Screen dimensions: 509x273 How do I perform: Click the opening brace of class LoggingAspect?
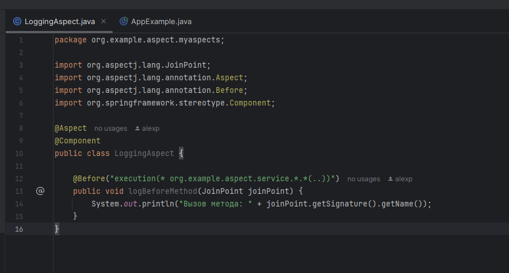point(181,153)
